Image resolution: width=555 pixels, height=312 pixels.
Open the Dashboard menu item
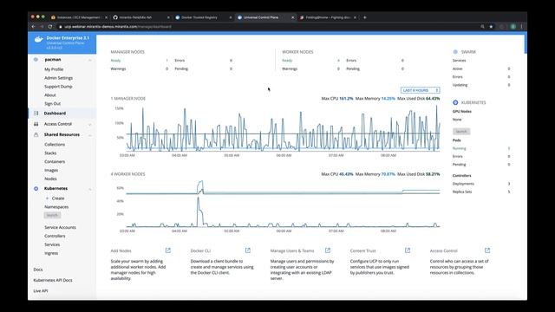pyautogui.click(x=55, y=114)
